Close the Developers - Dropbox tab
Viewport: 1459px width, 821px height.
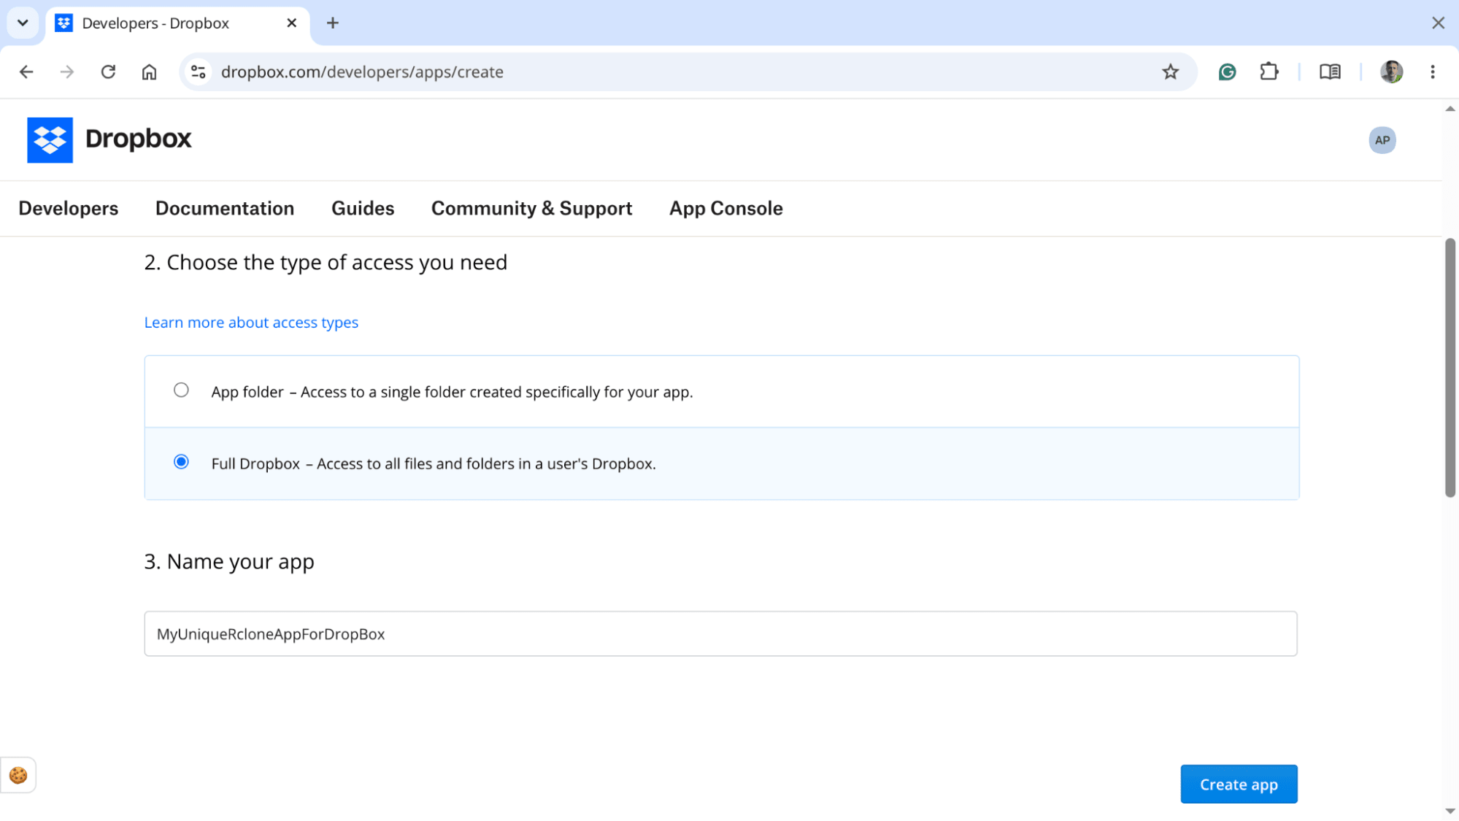pos(292,23)
